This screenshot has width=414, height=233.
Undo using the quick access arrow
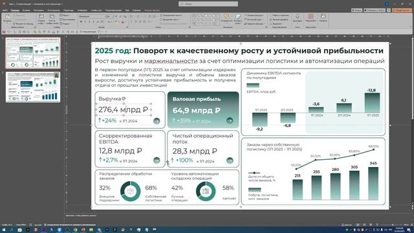tap(8, 32)
